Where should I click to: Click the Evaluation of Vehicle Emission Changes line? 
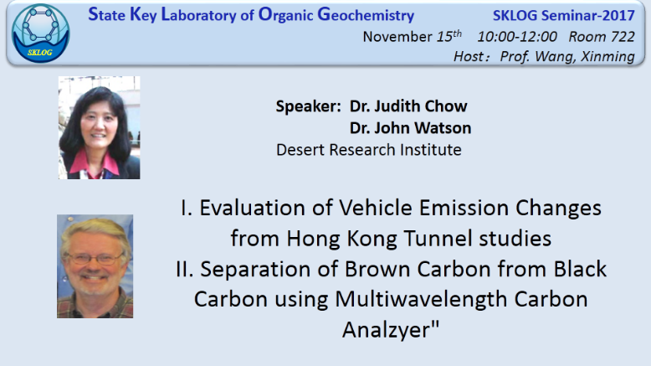[391, 208]
